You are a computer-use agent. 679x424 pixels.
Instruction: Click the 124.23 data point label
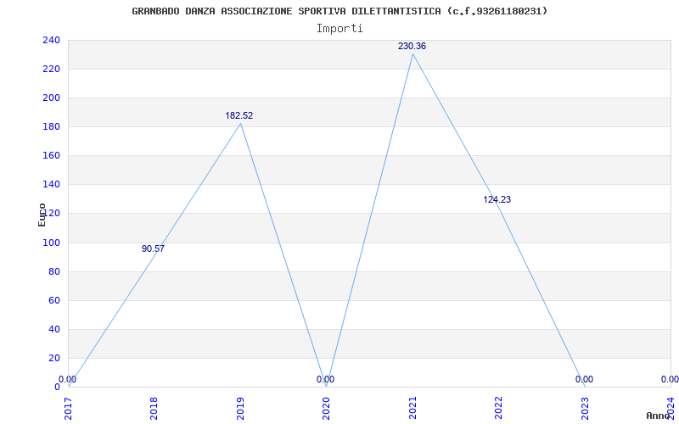(497, 199)
